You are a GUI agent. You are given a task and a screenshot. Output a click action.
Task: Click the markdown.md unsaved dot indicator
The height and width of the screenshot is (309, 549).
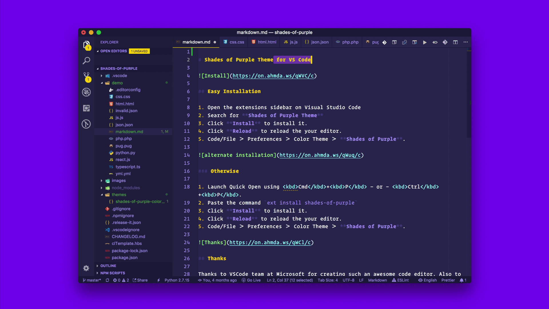pos(215,42)
